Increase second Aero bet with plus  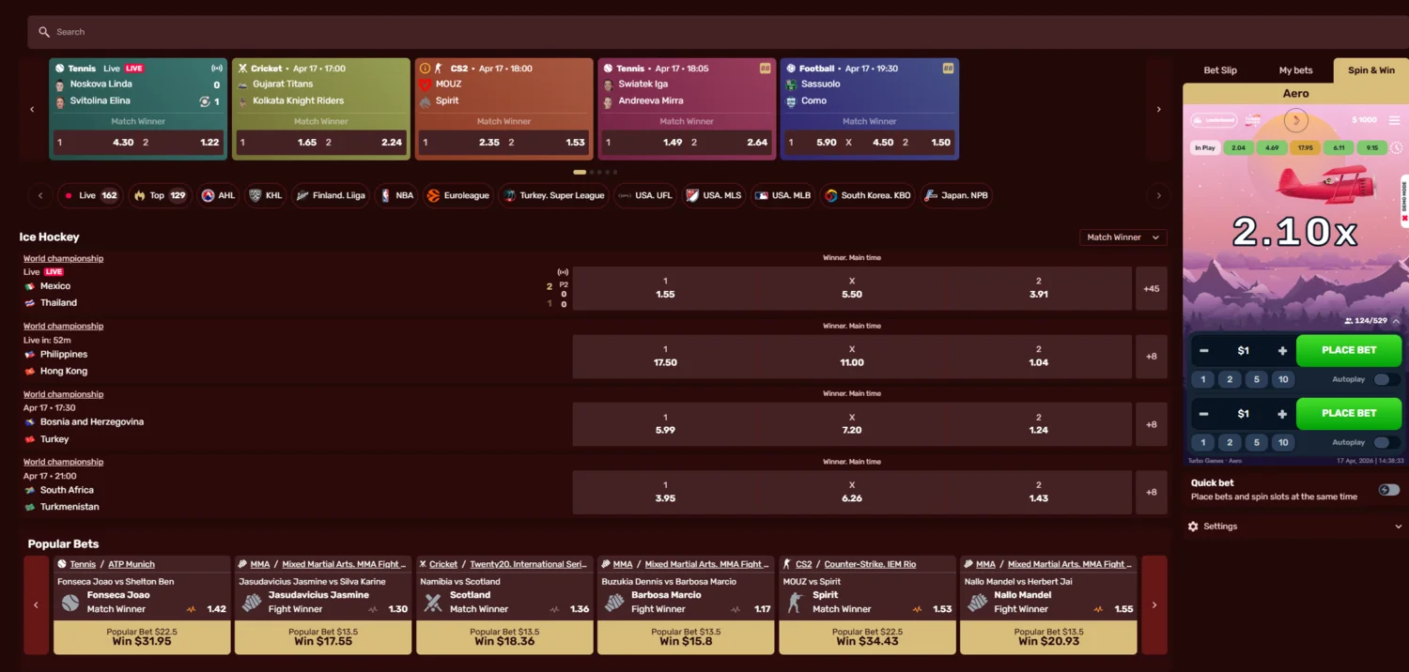(x=1282, y=414)
